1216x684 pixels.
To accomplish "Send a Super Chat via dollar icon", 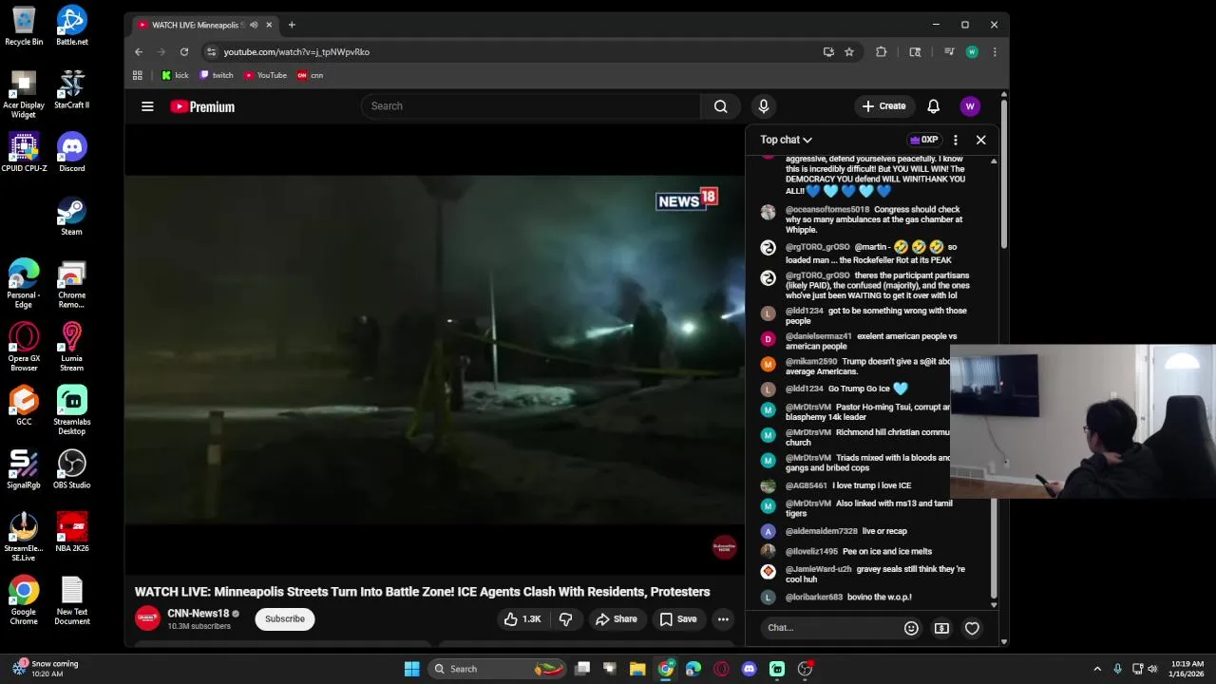I will point(941,628).
